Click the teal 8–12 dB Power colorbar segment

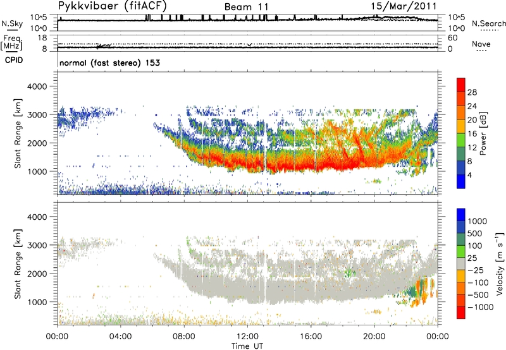(x=461, y=154)
